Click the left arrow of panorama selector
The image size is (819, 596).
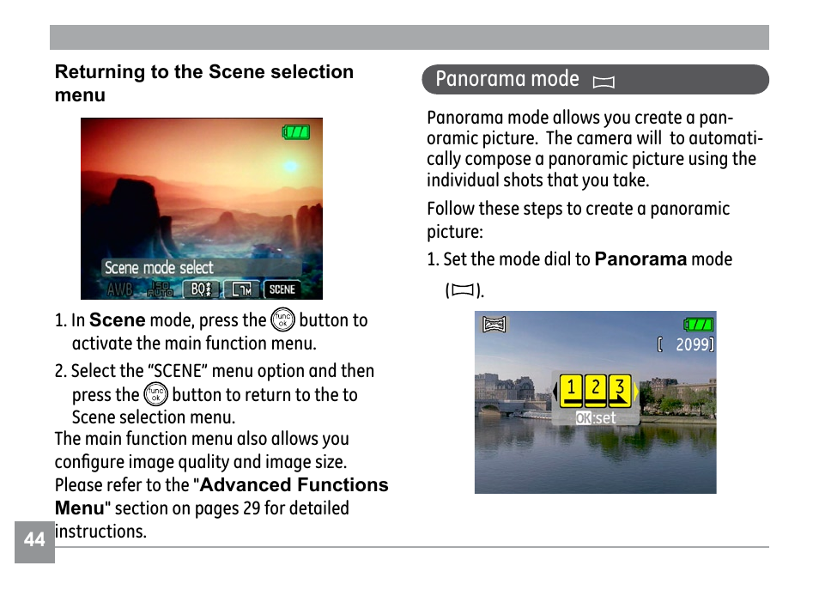point(555,391)
